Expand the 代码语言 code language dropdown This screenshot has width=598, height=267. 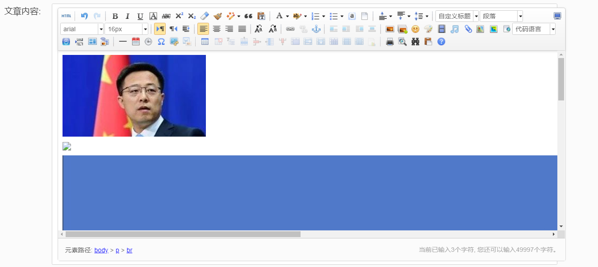(553, 29)
